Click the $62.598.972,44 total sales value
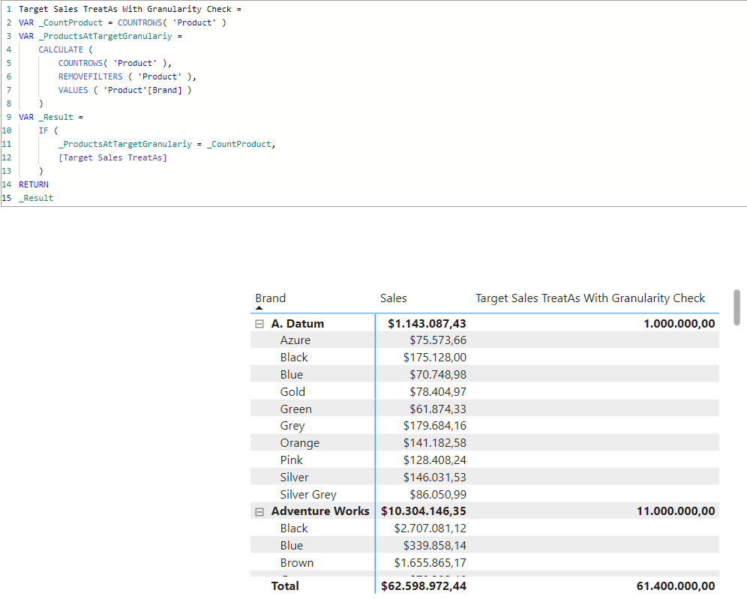This screenshot has width=747, height=599. click(424, 586)
